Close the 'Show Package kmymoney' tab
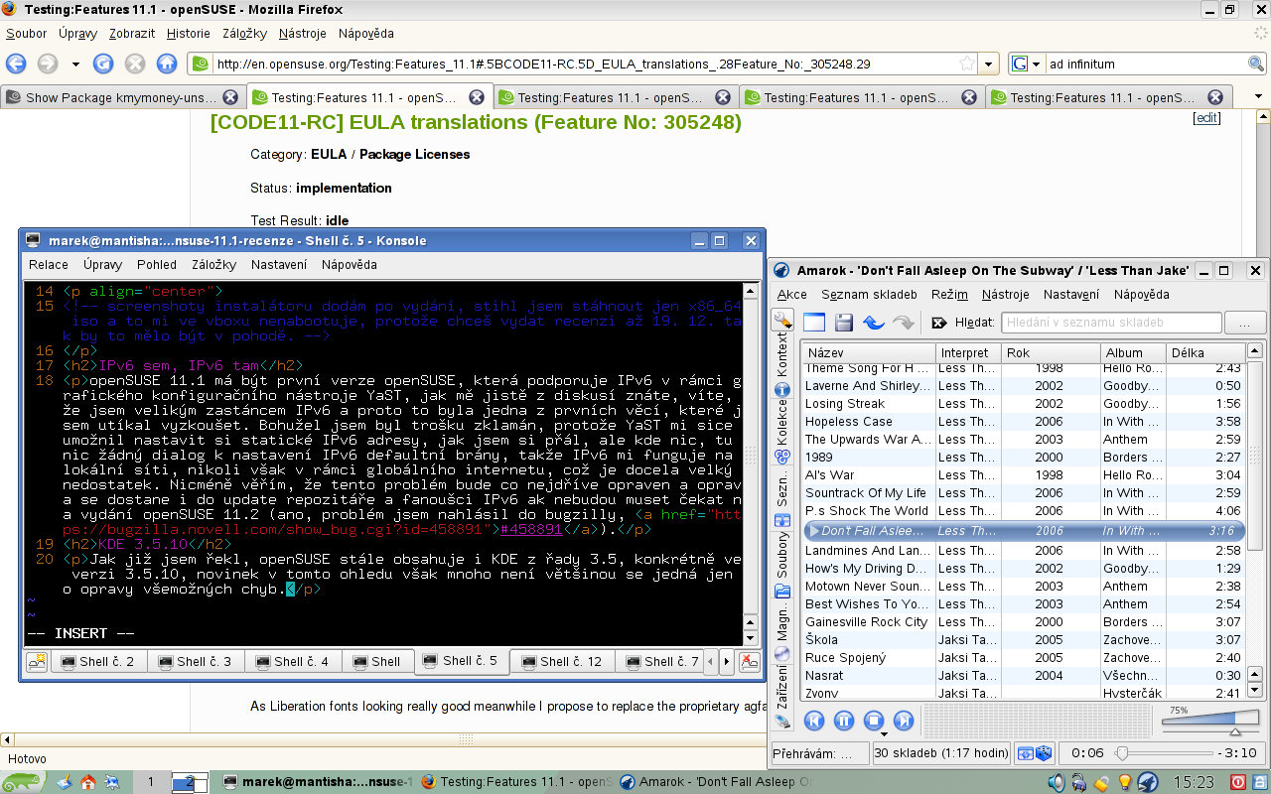This screenshot has height=794, width=1271. pos(230,97)
